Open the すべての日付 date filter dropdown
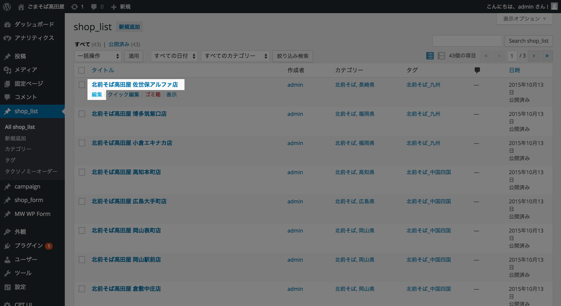Viewport: 561px width, 306px height. pos(174,56)
